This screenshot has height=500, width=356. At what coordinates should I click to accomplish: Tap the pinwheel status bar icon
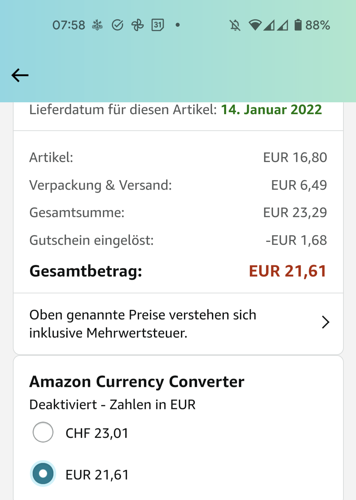click(137, 25)
